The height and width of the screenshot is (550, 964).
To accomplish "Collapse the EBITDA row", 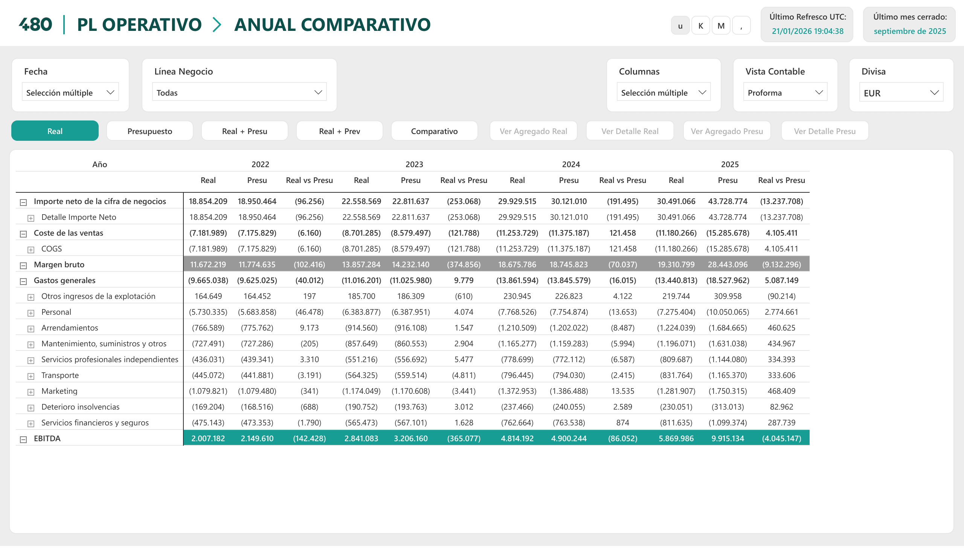I will [x=23, y=440].
